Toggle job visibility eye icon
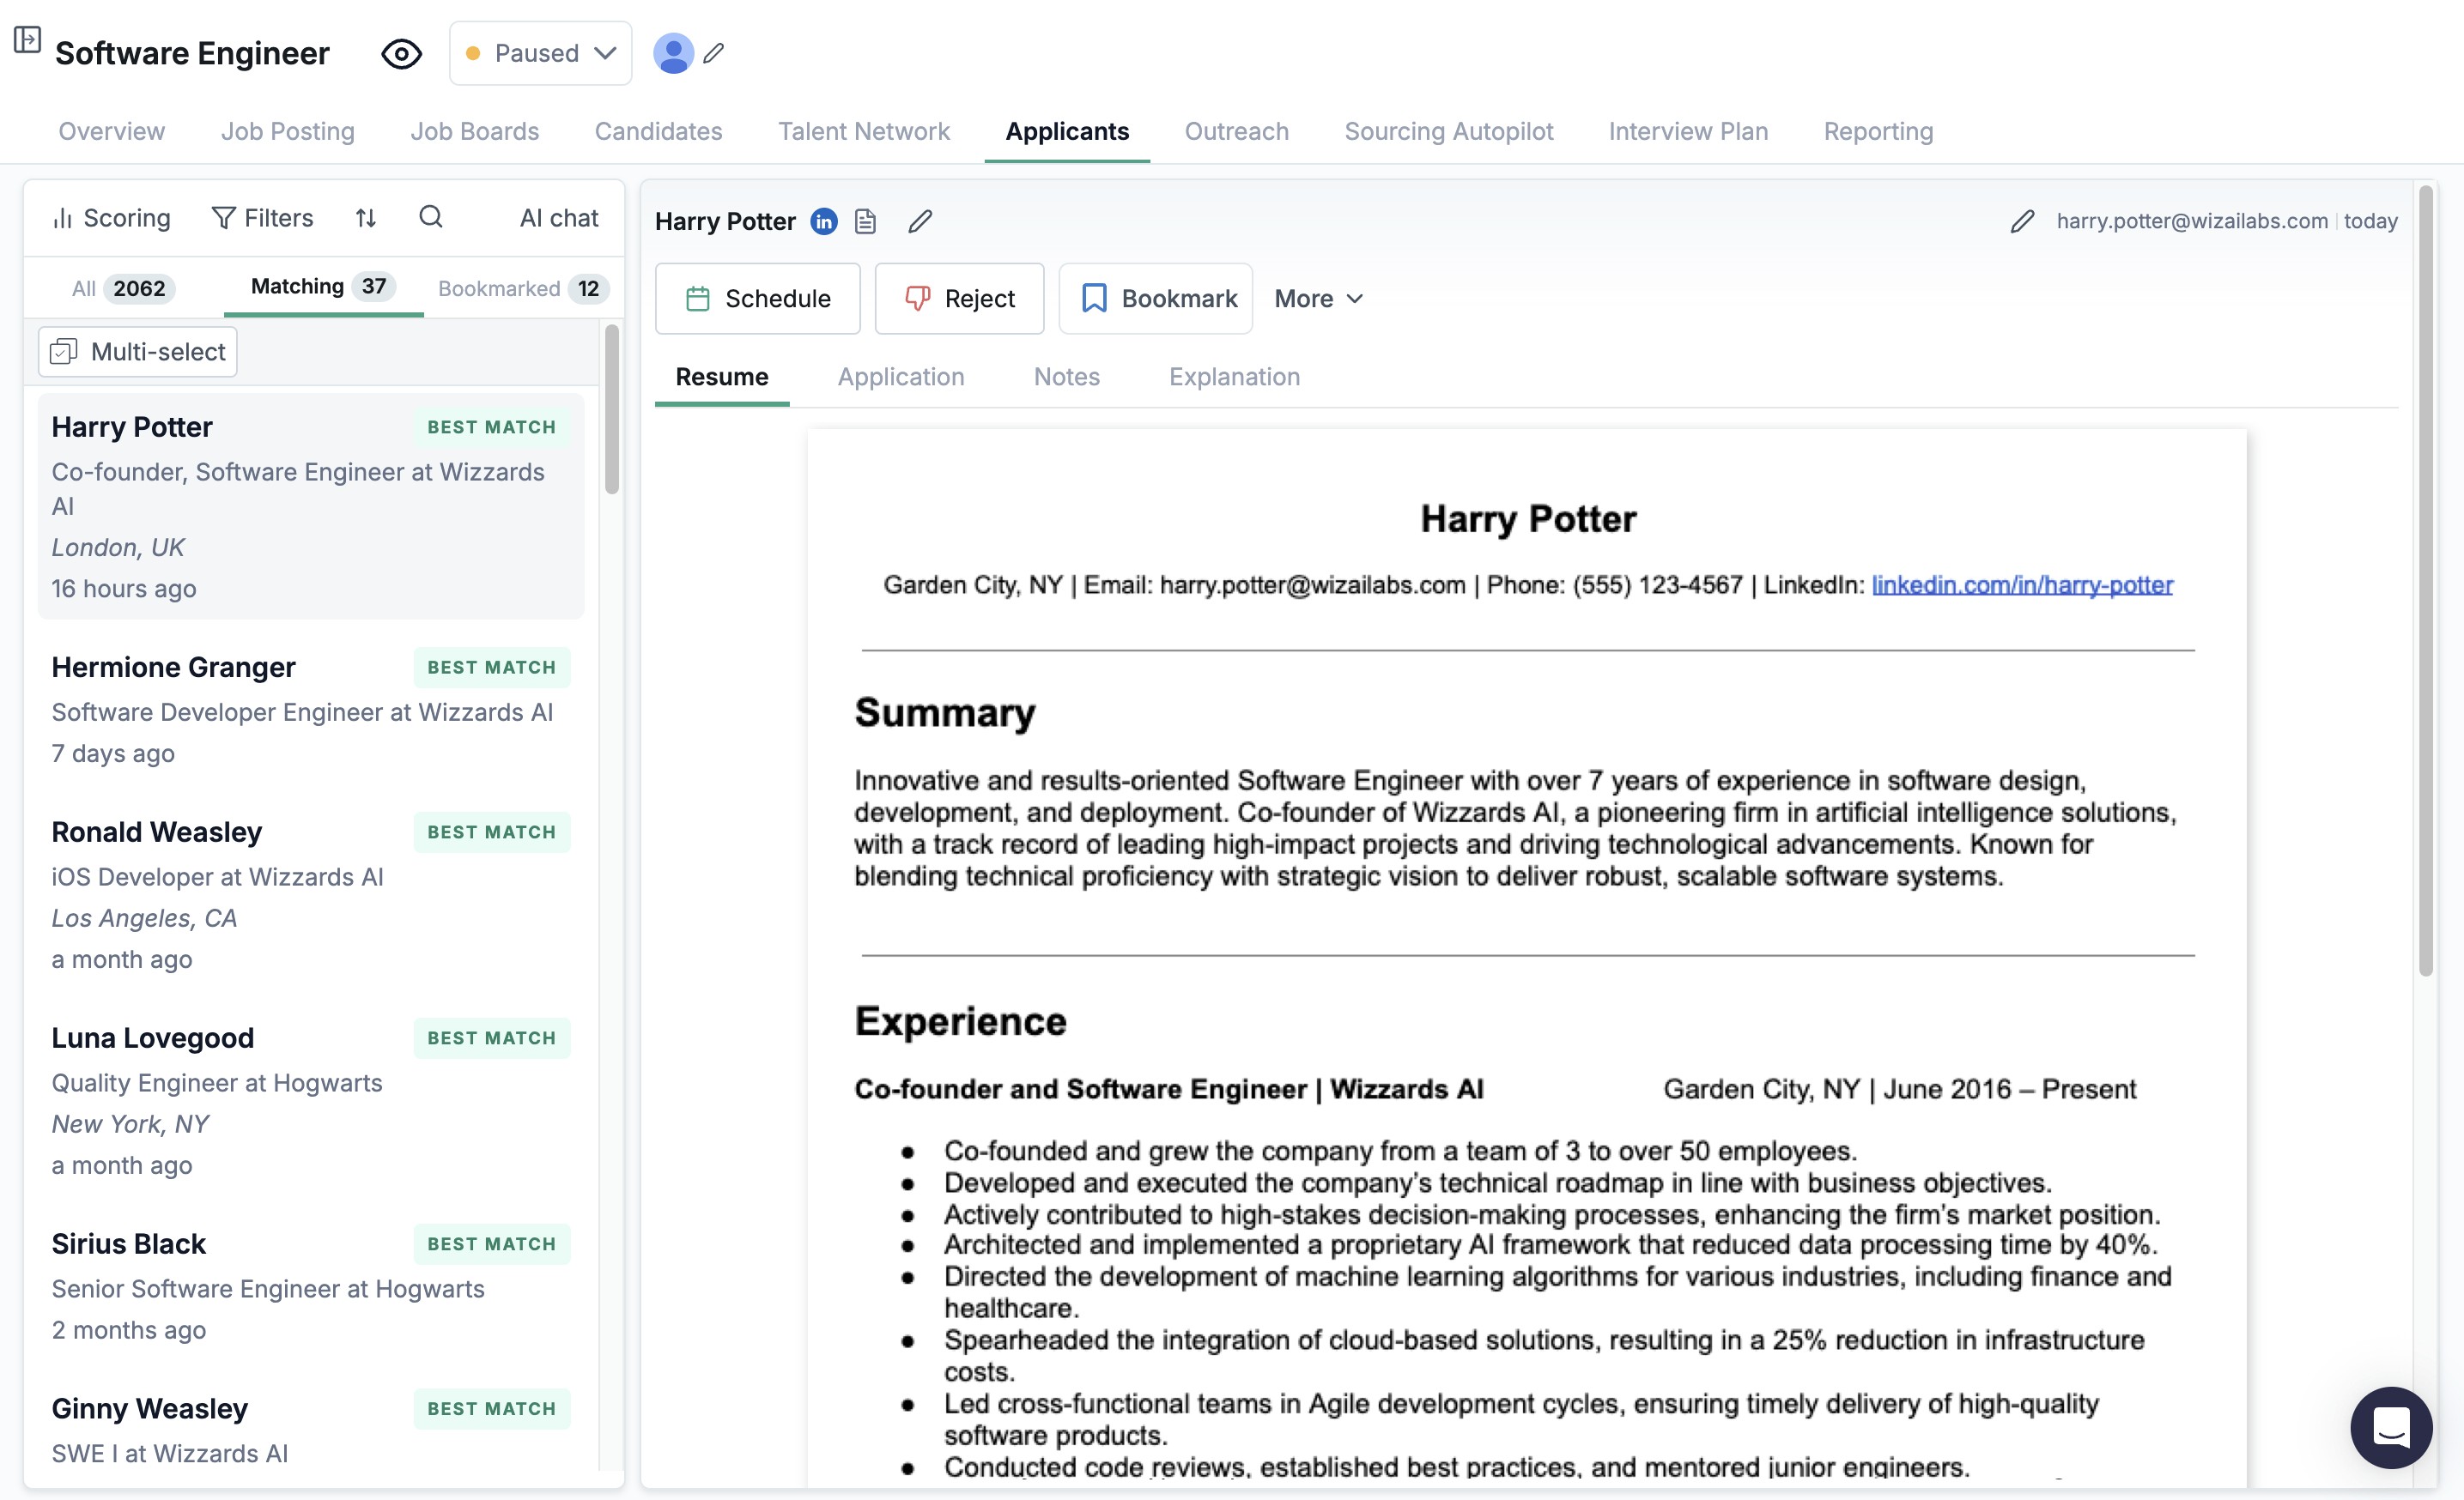The height and width of the screenshot is (1500, 2464). pos(401,53)
